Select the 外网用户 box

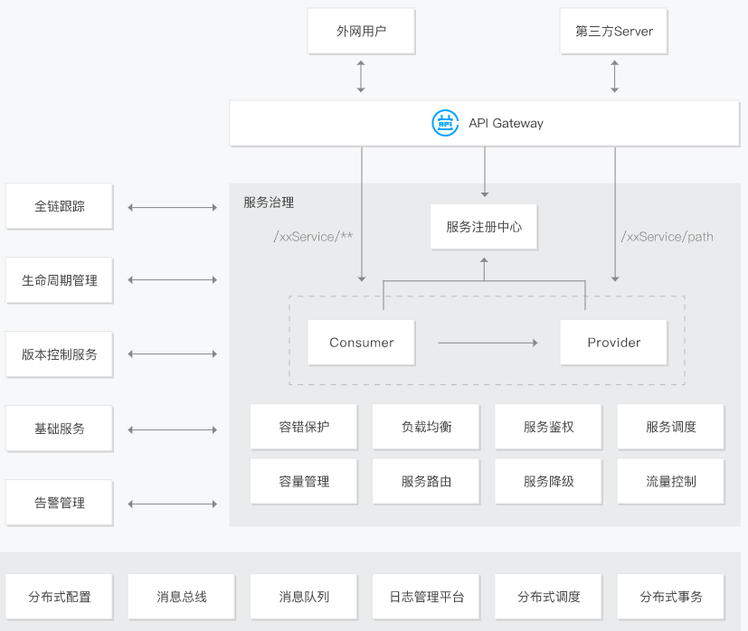click(x=361, y=32)
